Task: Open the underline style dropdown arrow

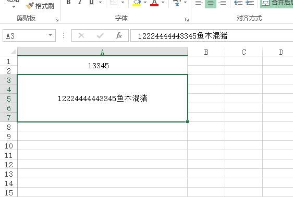Action: 100,3
